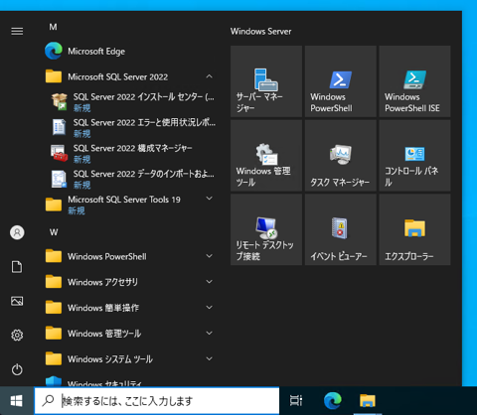The height and width of the screenshot is (415, 477).
Task: Open SQL Server 2022 Installation Center entry
Action: point(129,102)
